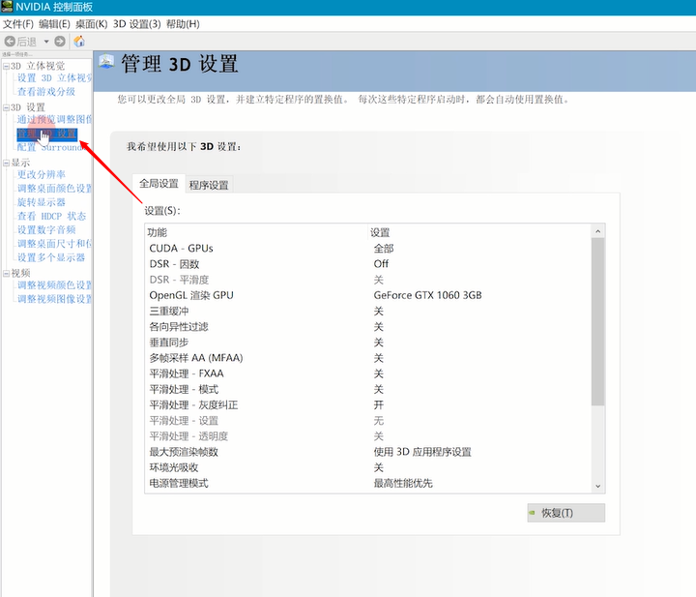696x597 pixels.
Task: Select the 环境光吸收 row
Action: pos(368,467)
